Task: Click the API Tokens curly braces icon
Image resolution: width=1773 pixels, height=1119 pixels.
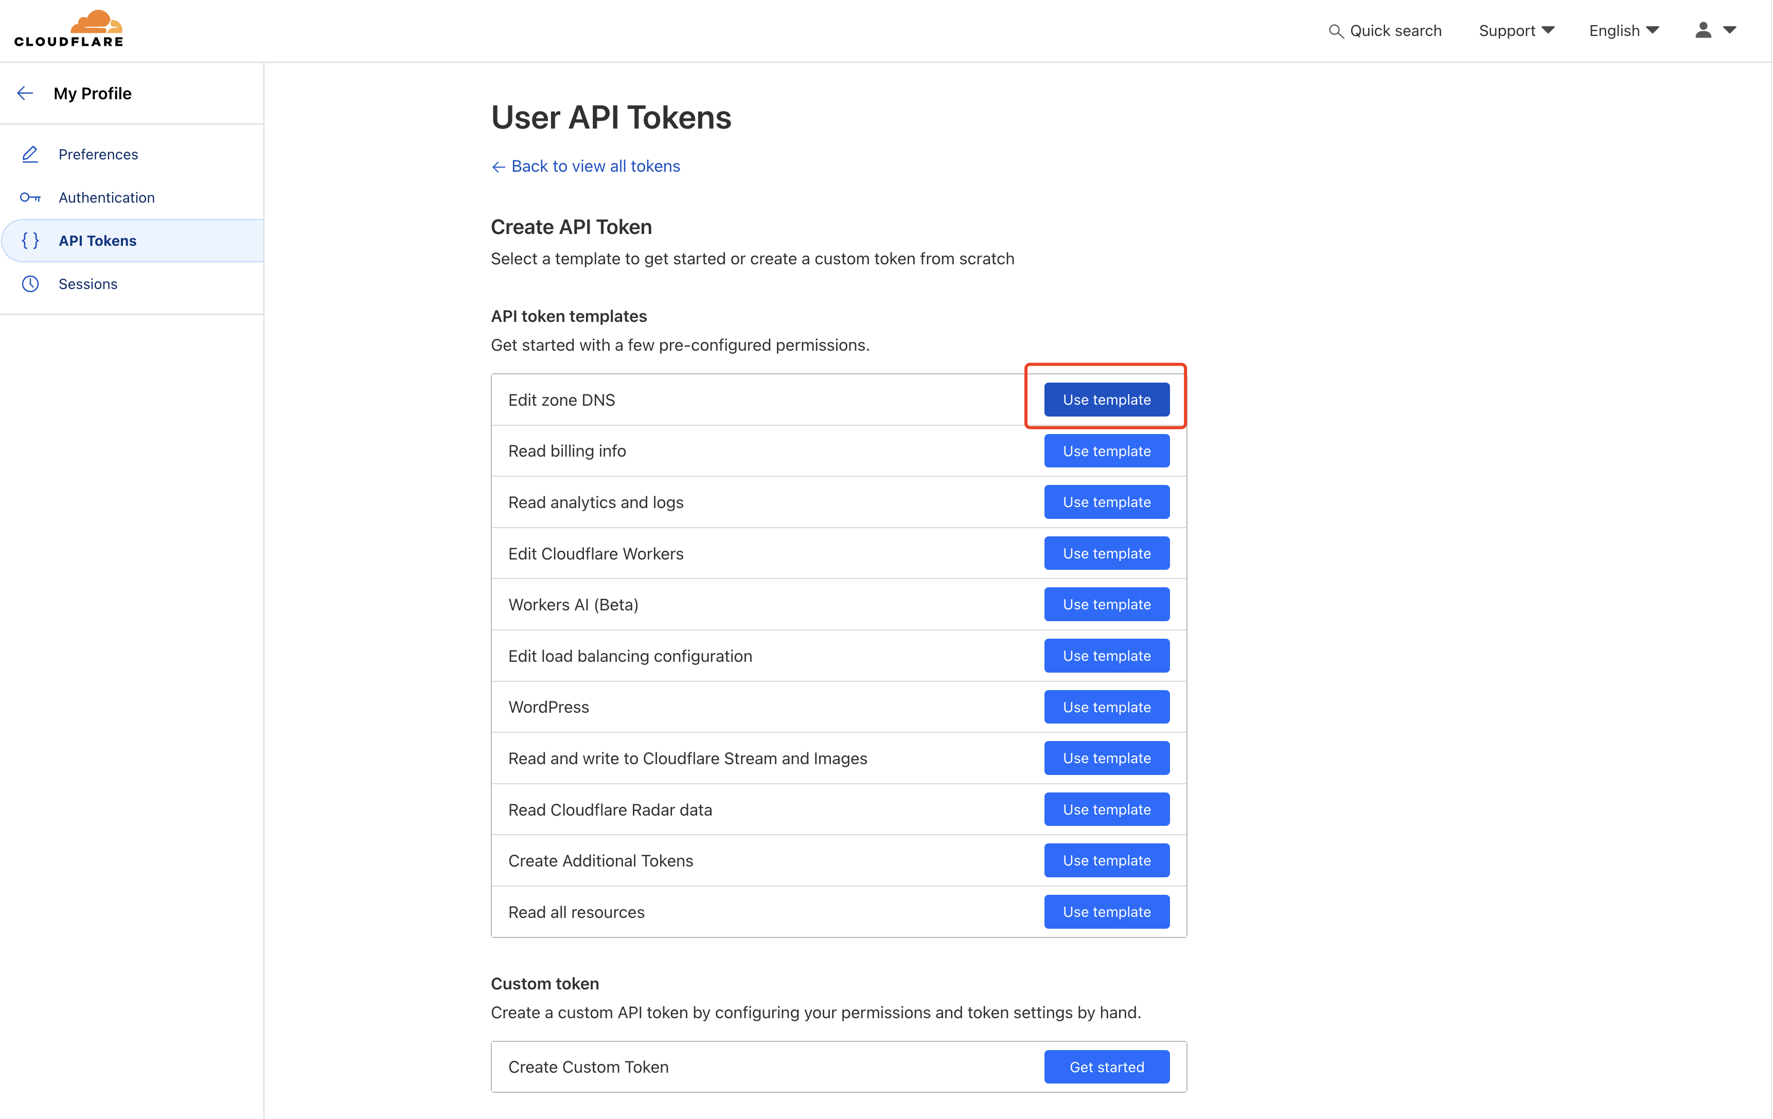Action: 30,241
